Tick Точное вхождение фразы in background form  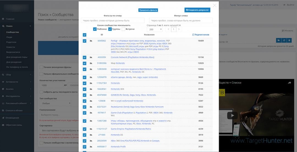tap(41, 67)
